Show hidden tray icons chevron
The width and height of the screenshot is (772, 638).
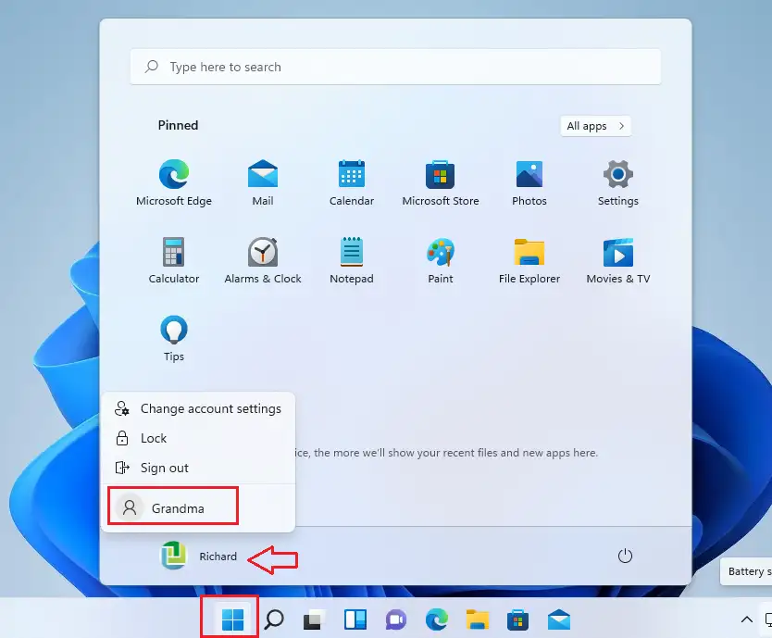(x=746, y=619)
